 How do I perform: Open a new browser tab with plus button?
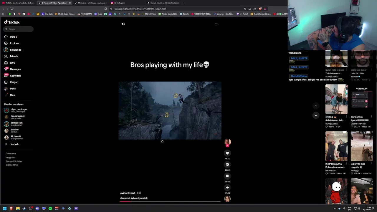pos(184,3)
